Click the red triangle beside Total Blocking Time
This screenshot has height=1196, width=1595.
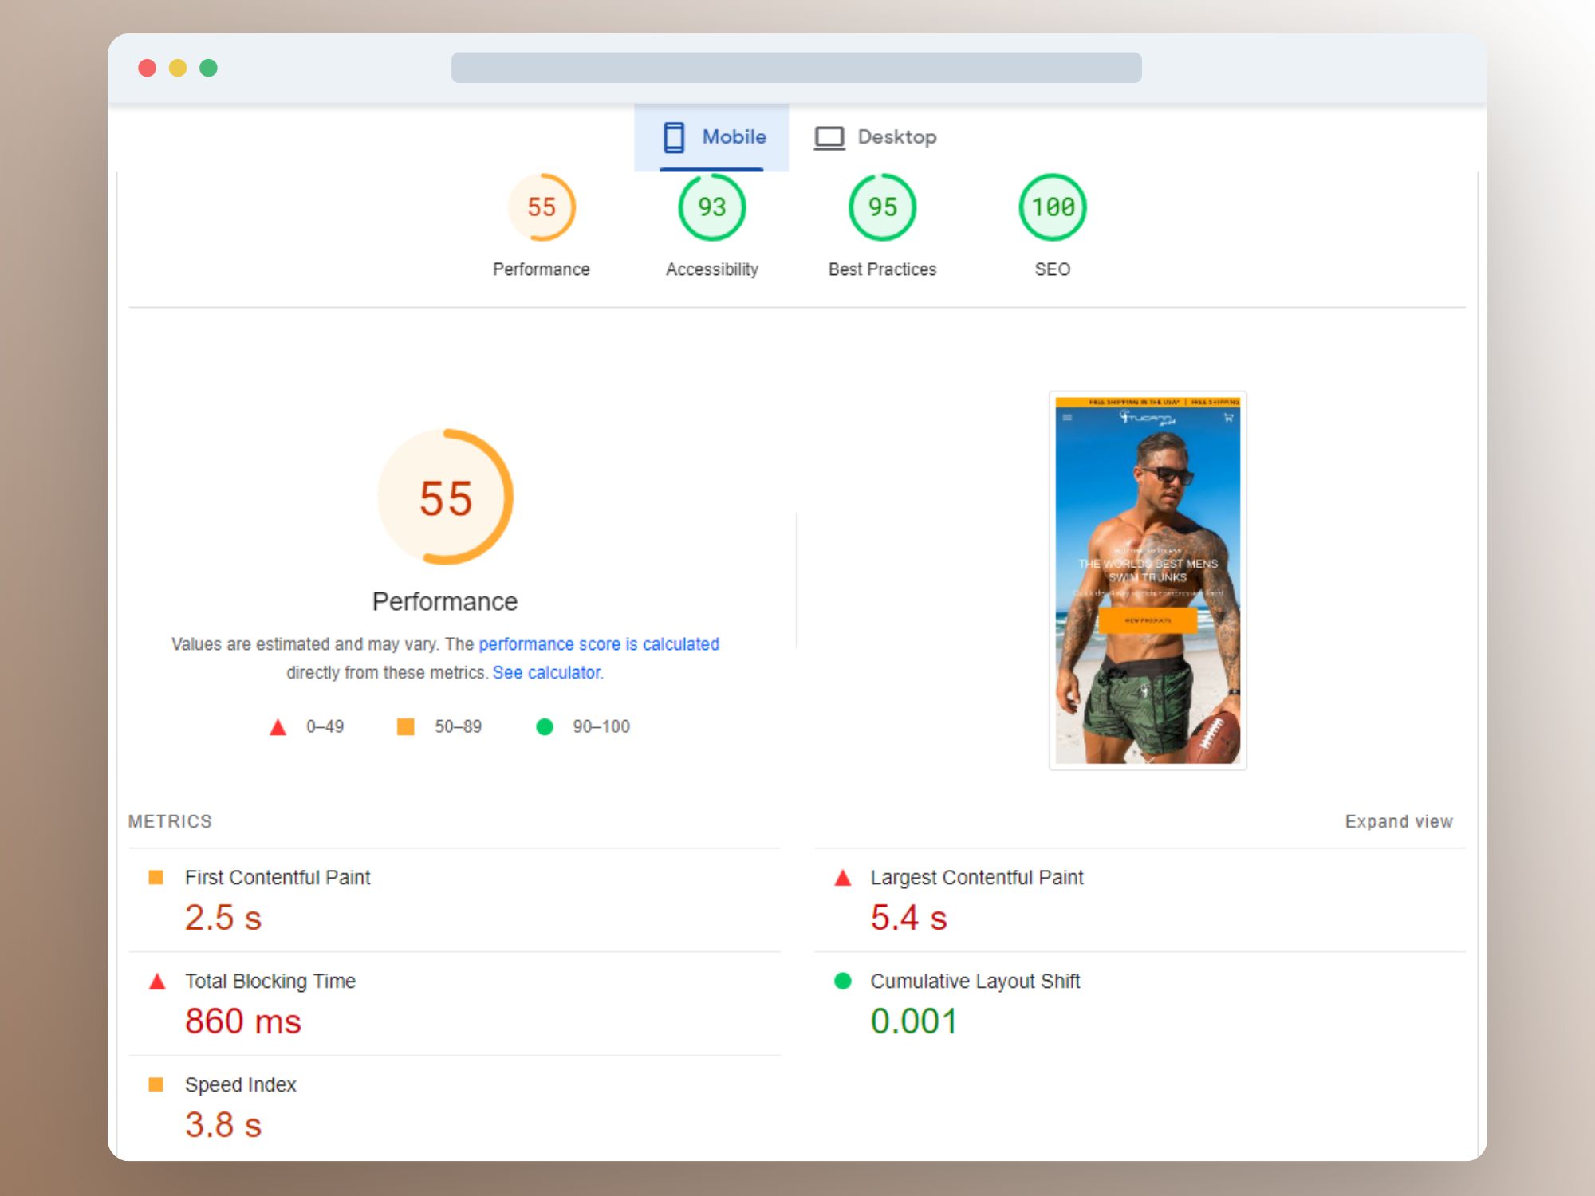157,982
